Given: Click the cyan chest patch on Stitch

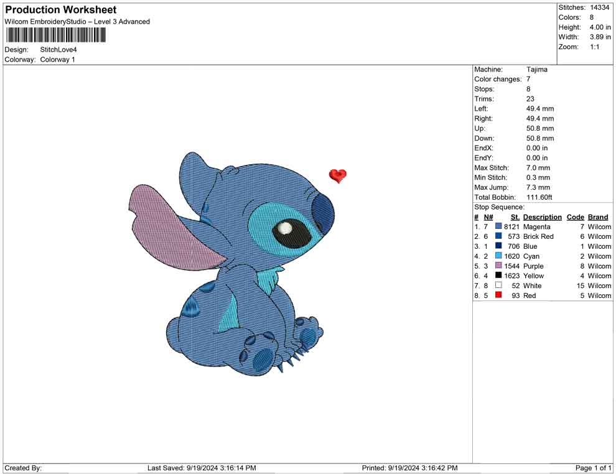Looking at the screenshot, I should (266, 276).
